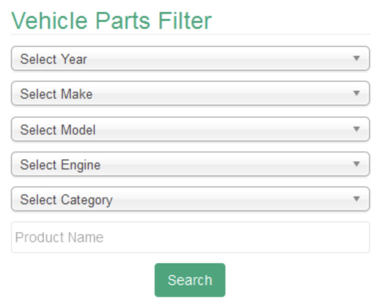Click the Vehicle Parts Filter heading
Image resolution: width=379 pixels, height=306 pixels.
[111, 20]
